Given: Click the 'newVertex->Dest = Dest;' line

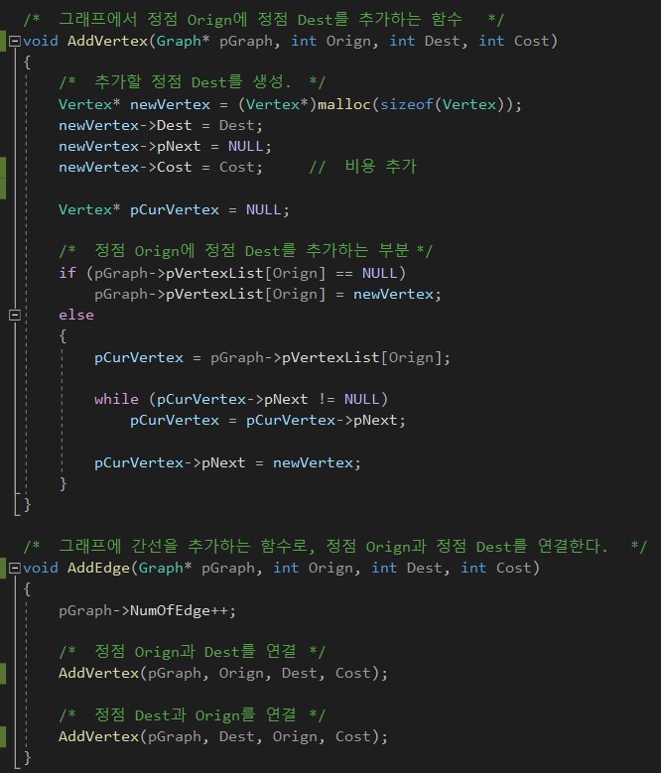Looking at the screenshot, I should pyautogui.click(x=161, y=126).
